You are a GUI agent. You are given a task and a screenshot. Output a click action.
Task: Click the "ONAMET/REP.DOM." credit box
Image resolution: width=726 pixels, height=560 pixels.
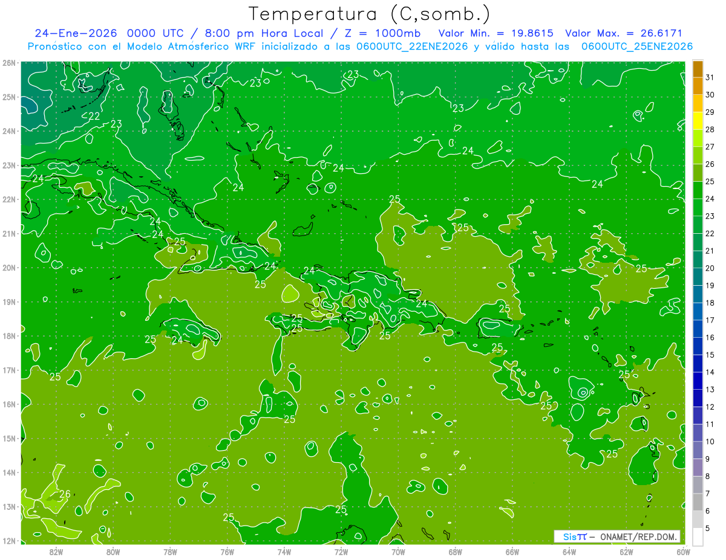pyautogui.click(x=617, y=536)
